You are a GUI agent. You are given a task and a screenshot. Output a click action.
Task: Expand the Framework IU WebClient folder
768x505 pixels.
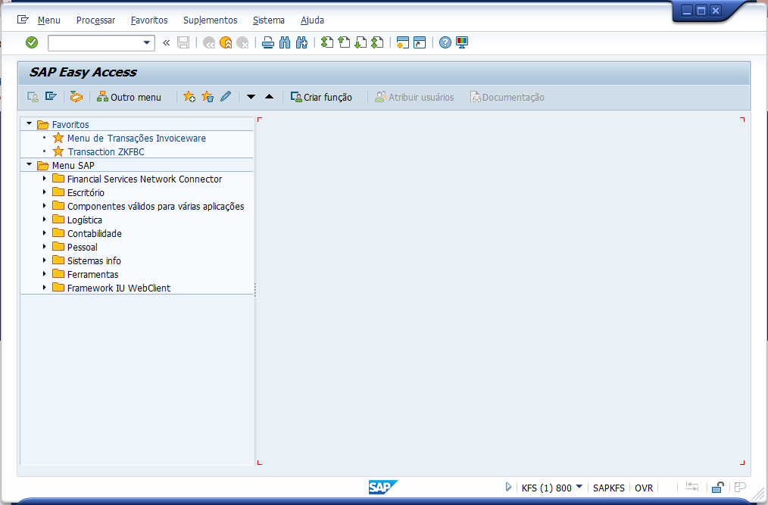click(x=44, y=288)
